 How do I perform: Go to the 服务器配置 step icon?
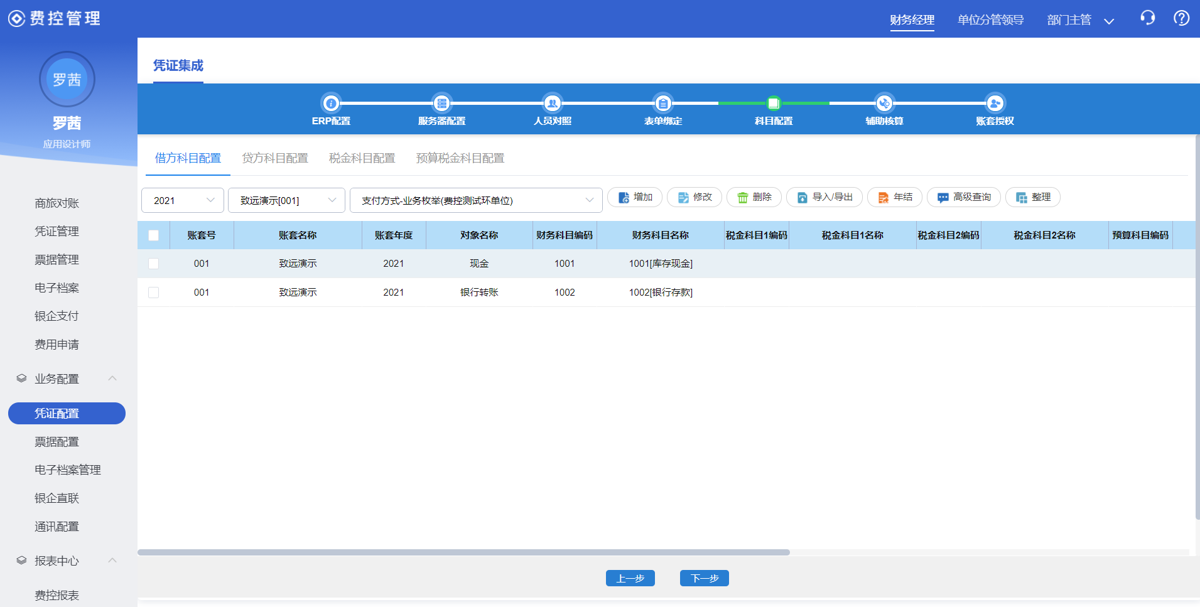(441, 103)
